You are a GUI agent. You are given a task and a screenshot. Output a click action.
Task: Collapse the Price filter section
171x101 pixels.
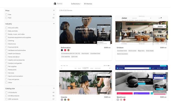point(54,10)
